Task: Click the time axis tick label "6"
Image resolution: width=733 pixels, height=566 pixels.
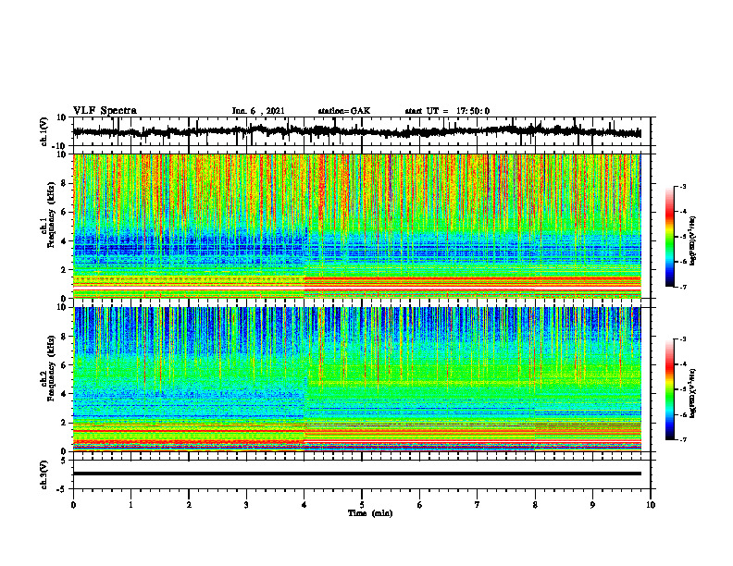Action: 420,505
